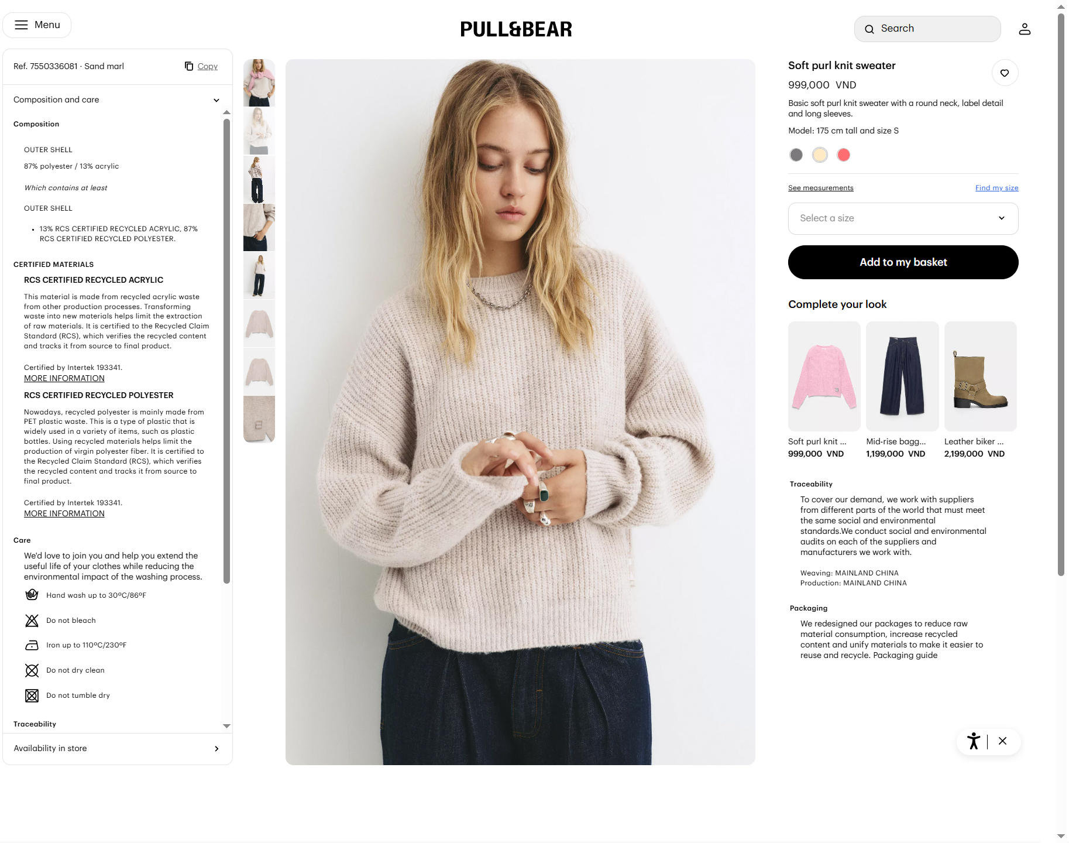Open See measurements link

pos(820,188)
